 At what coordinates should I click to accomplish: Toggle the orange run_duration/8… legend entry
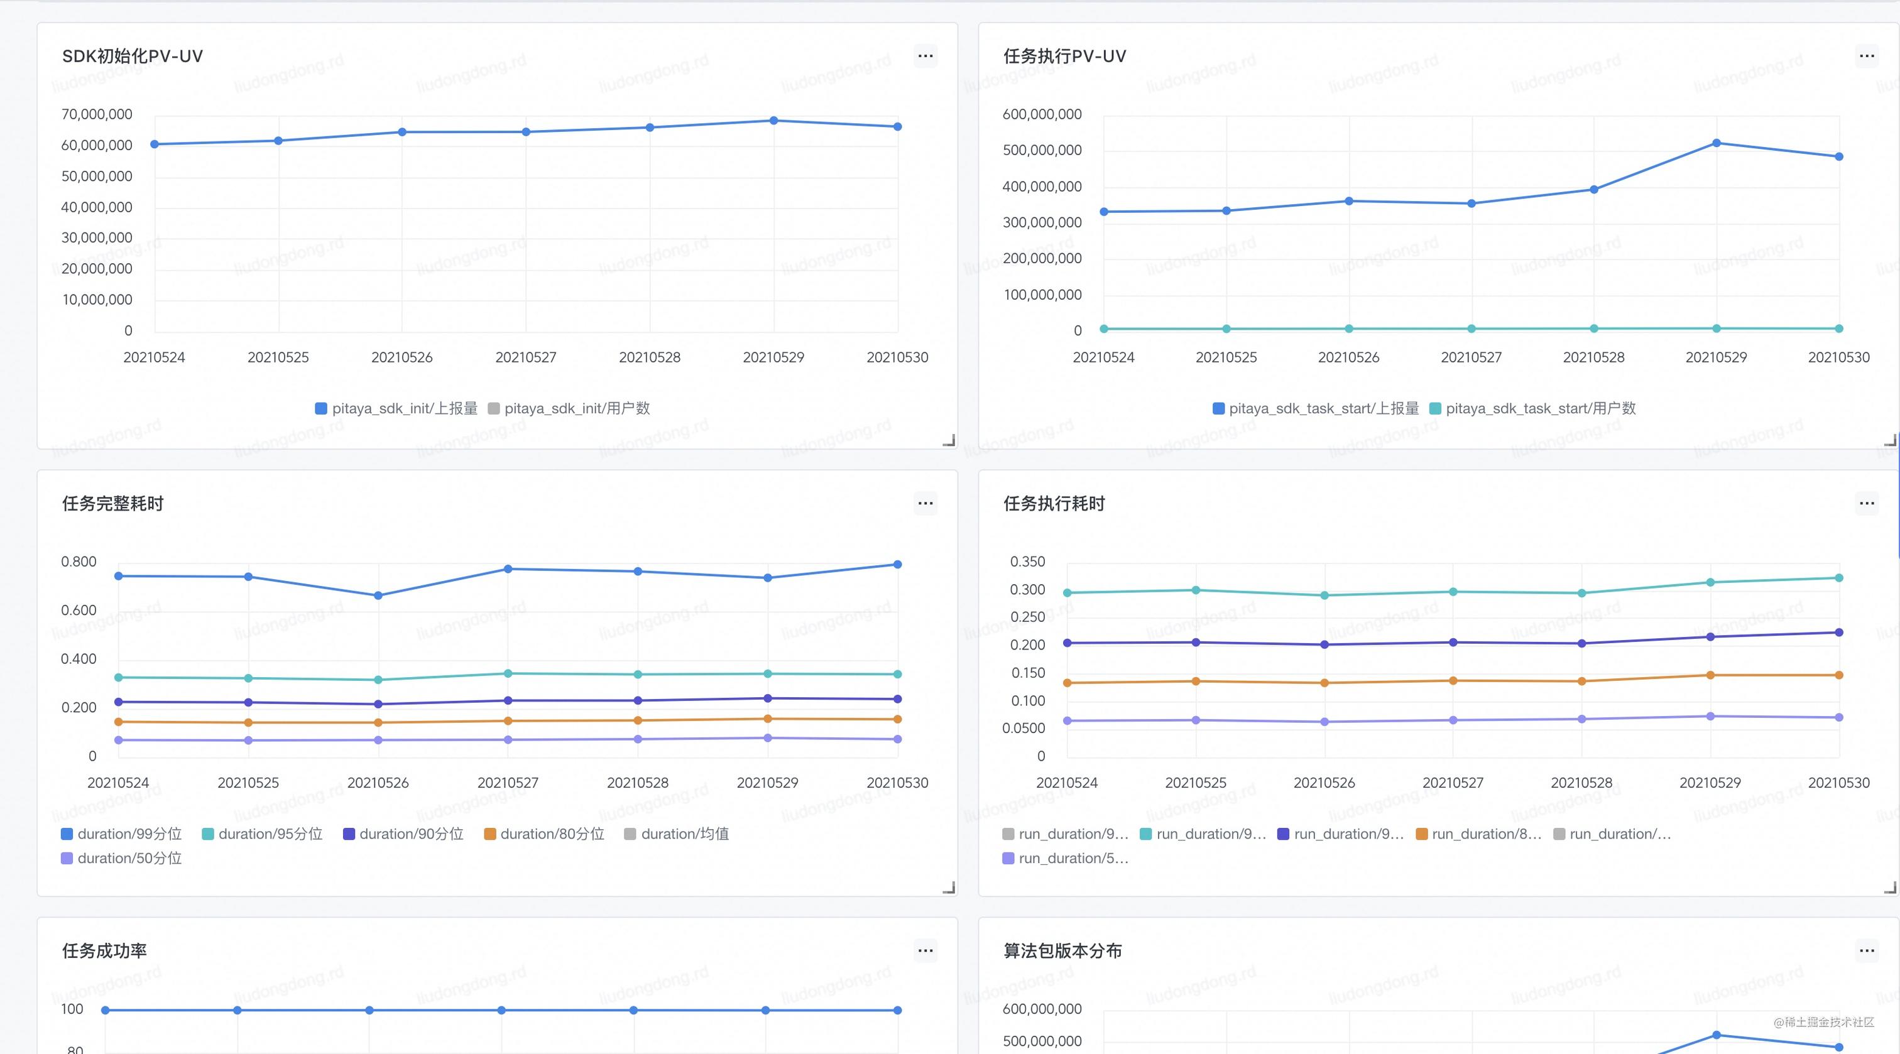[1479, 834]
